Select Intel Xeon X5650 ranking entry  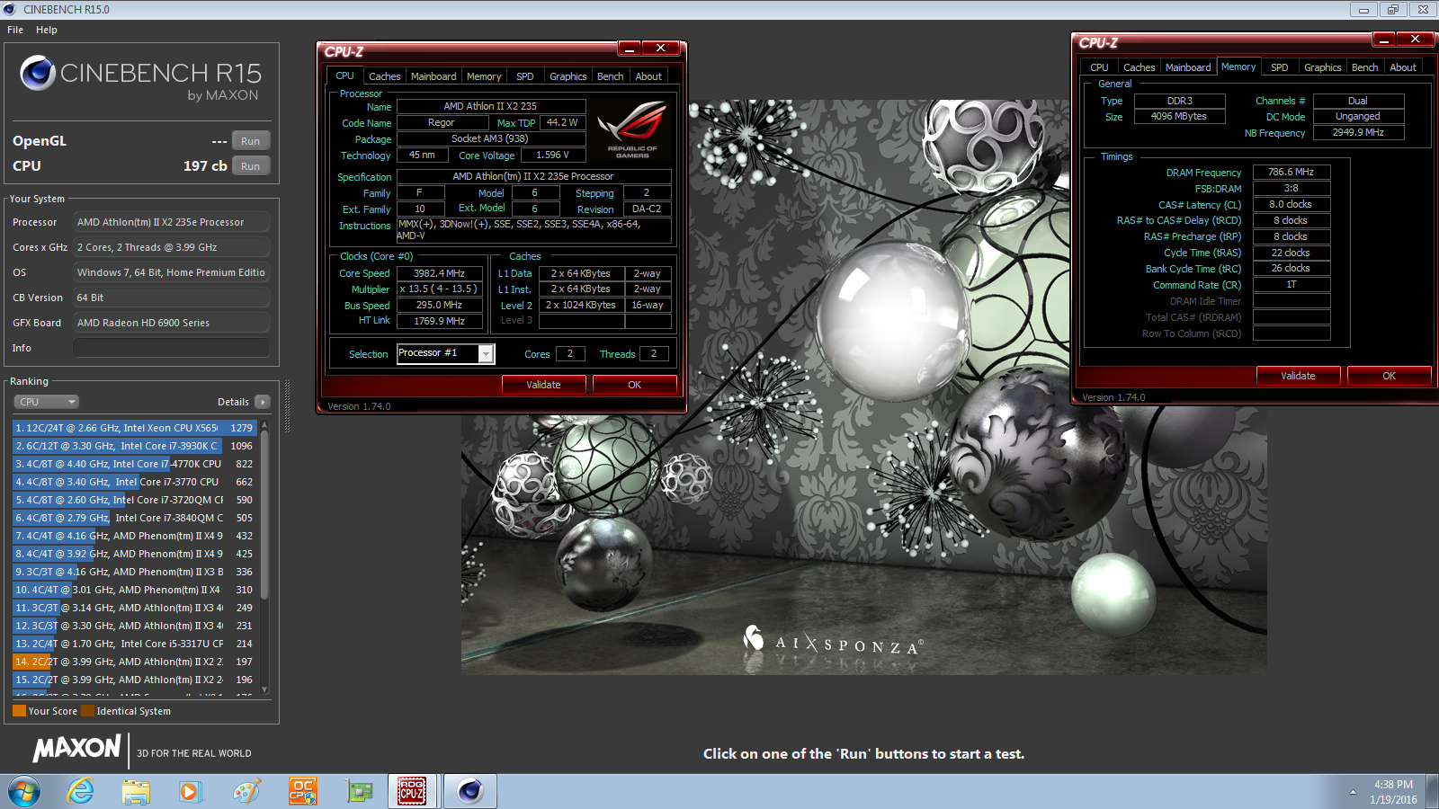click(x=135, y=428)
